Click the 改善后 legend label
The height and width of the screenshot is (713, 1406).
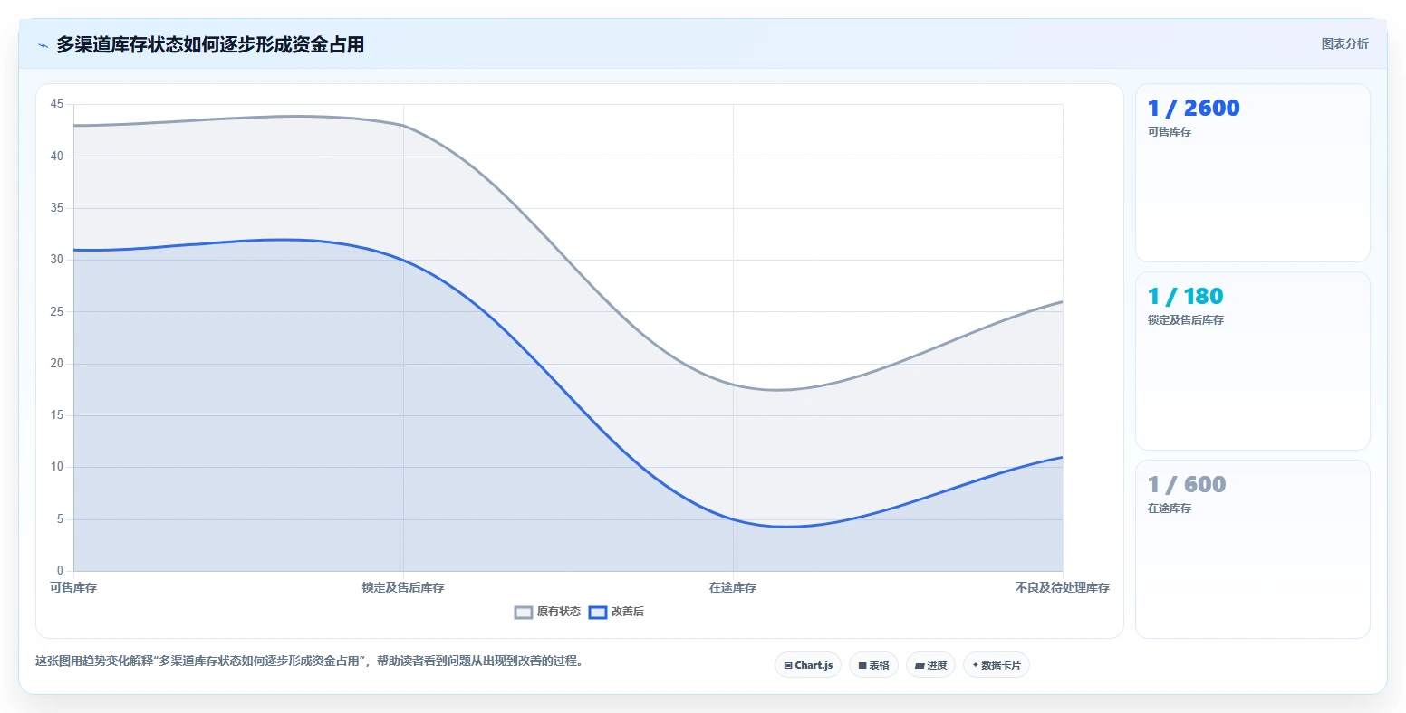point(628,613)
